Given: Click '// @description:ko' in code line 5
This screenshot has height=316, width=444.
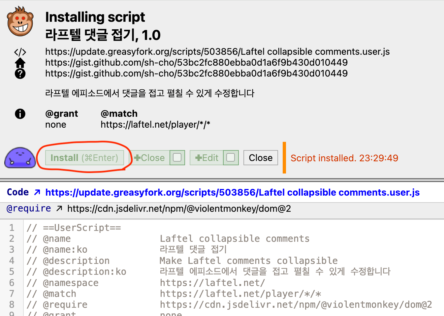Looking at the screenshot, I should 76,271.
